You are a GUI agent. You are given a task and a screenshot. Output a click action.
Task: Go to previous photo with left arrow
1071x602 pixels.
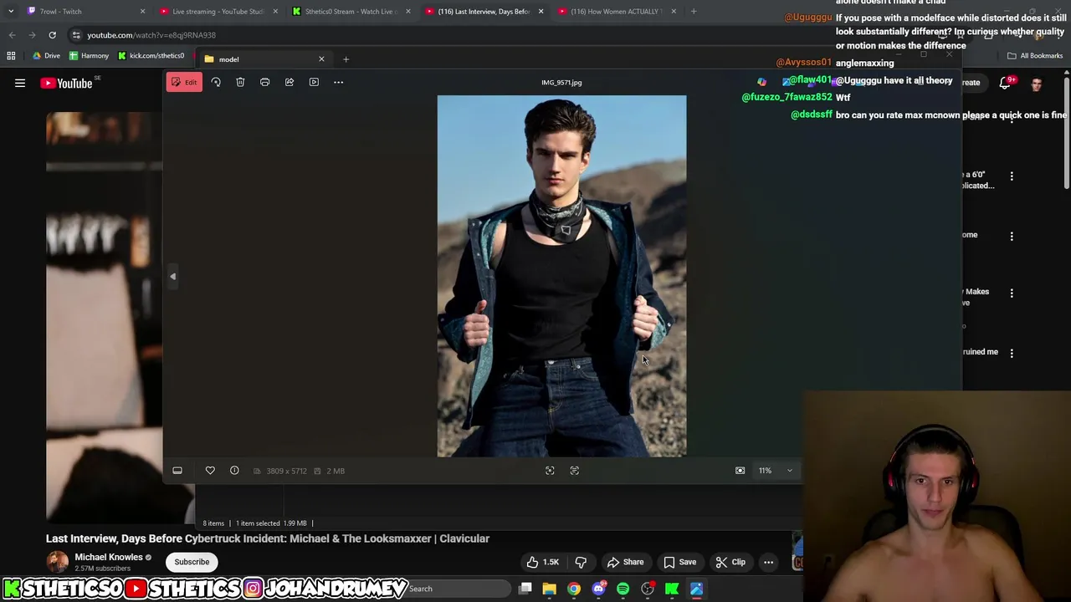pyautogui.click(x=173, y=276)
